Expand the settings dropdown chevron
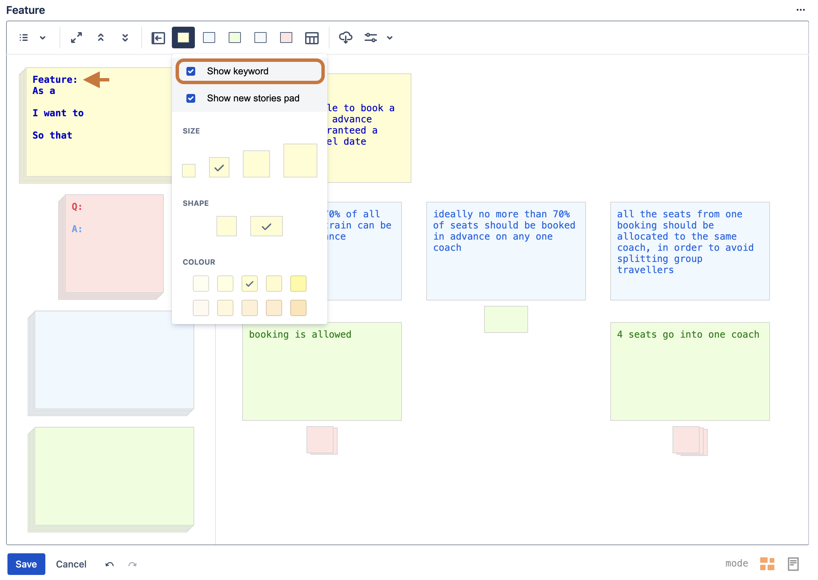 [390, 38]
